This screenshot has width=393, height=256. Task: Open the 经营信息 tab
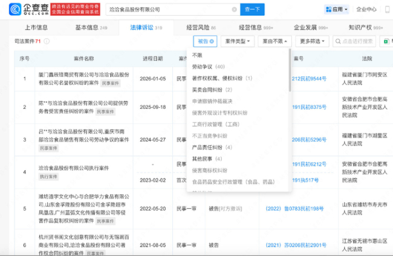click(256, 27)
